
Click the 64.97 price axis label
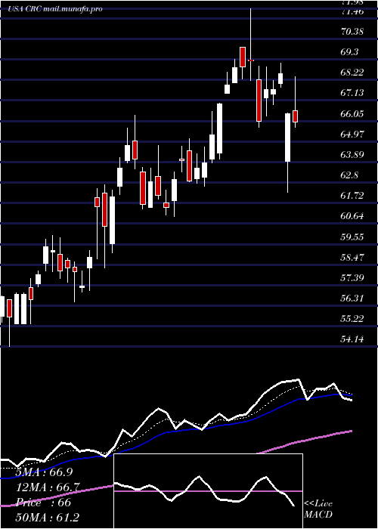[x=353, y=135]
